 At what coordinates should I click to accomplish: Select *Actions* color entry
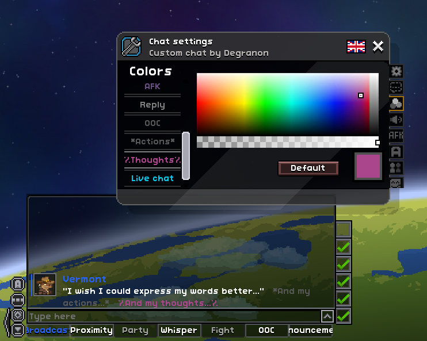pyautogui.click(x=152, y=141)
